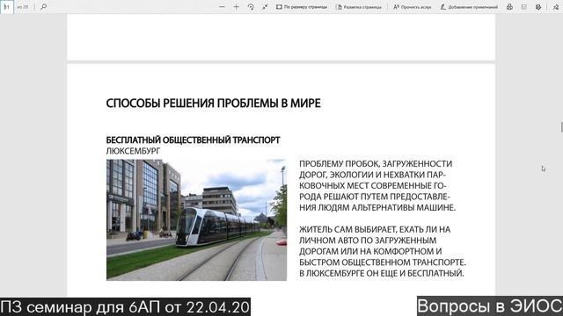Viewport: 563px width, 316px height.
Task: Select 'Добавление примечаний' annotation tool
Action: pyautogui.click(x=469, y=7)
